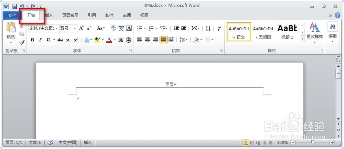Apply the 标题 1 Heading style
344x149 pixels.
pos(287,32)
